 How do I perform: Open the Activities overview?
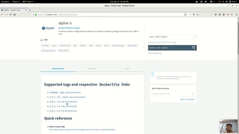pyautogui.click(x=5, y=1)
